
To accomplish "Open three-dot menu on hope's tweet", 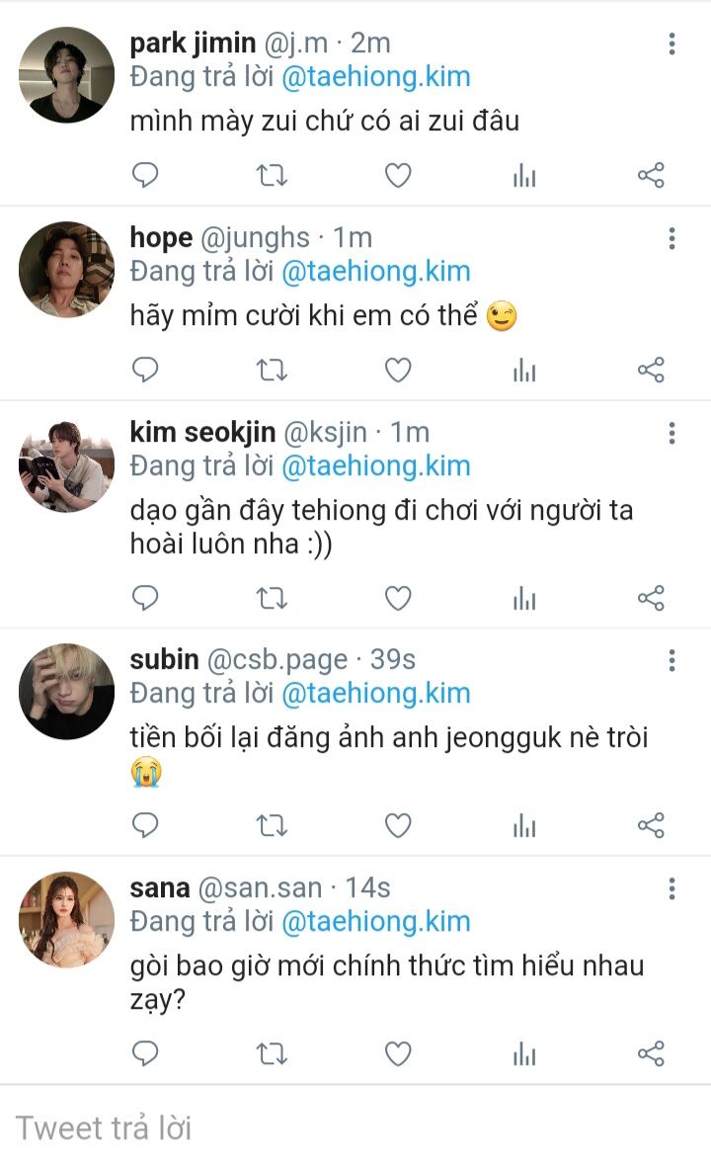I will pyautogui.click(x=671, y=238).
